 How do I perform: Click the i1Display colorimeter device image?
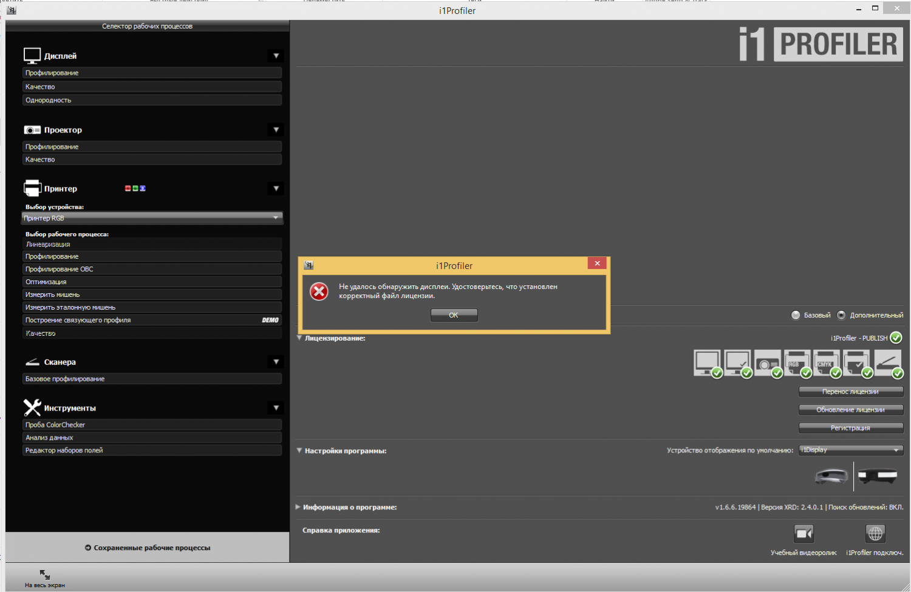831,475
